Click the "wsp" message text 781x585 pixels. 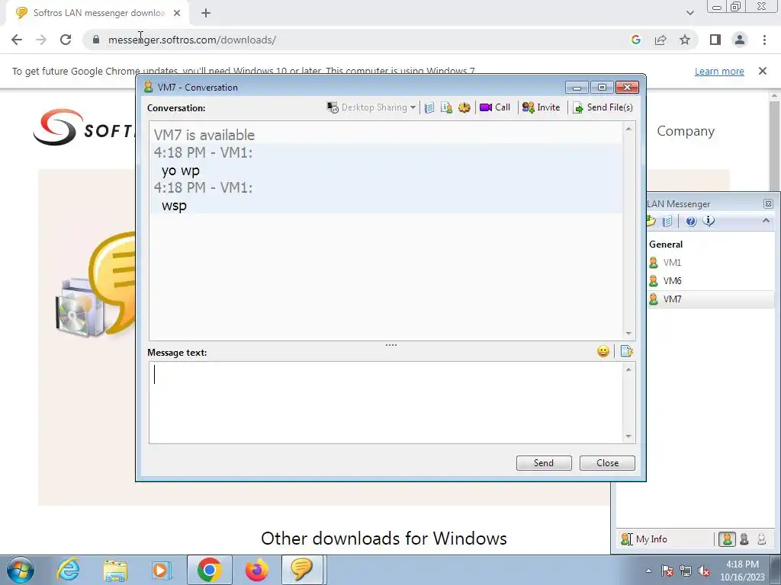click(x=174, y=206)
